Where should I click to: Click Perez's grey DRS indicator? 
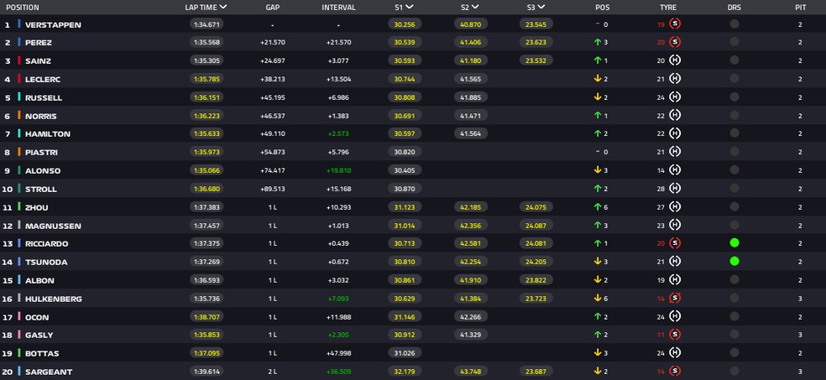735,42
